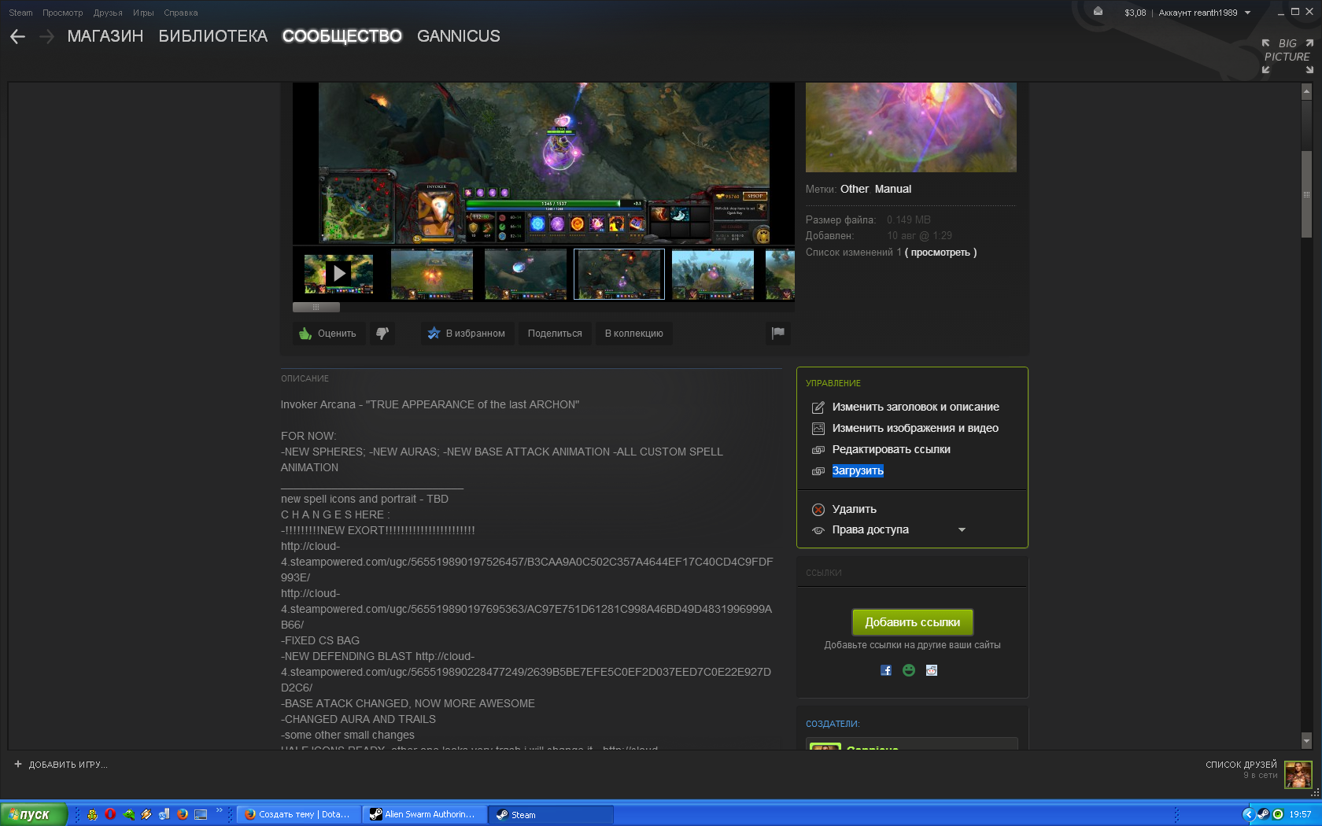Click the Поделиться button

(555, 334)
